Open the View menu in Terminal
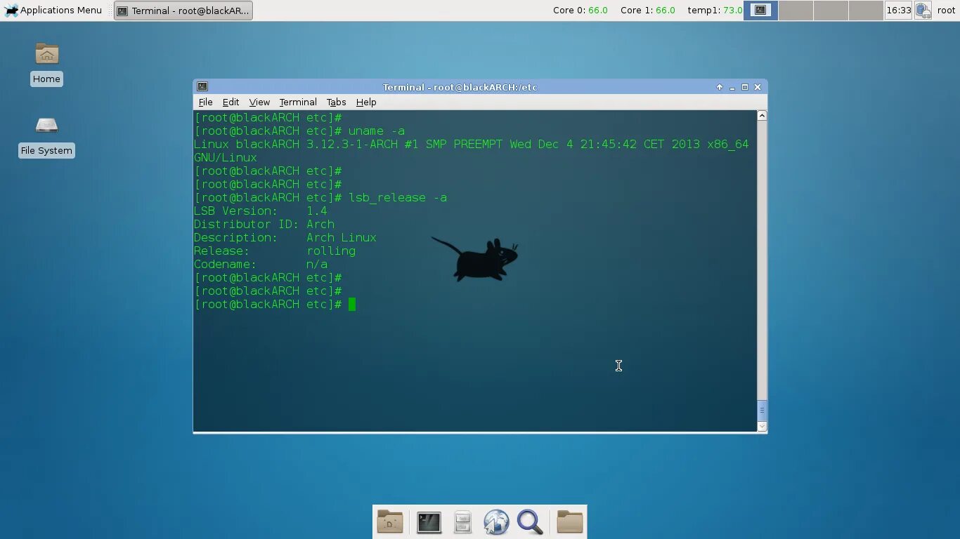The image size is (960, 539). pos(259,102)
